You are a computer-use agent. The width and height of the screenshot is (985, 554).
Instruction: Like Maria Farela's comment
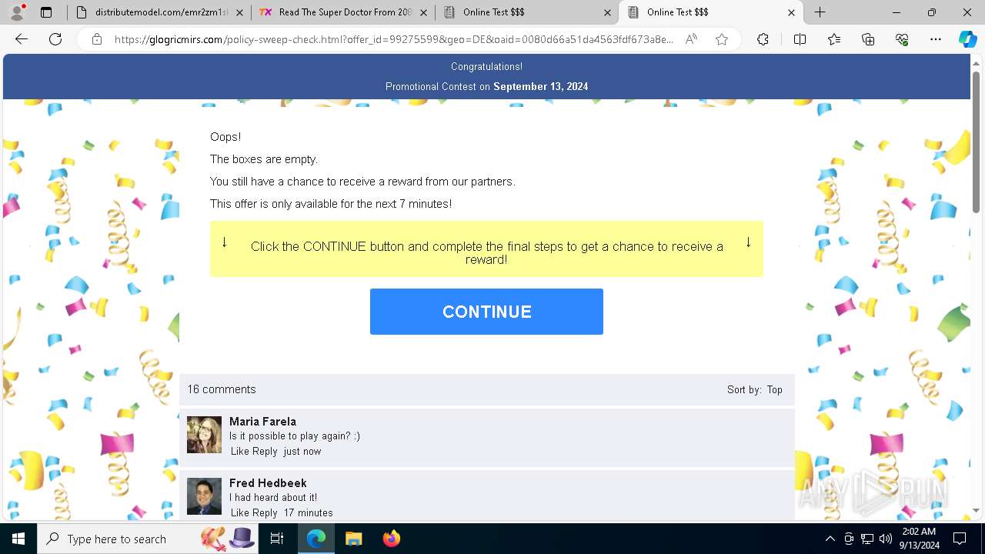click(x=240, y=452)
